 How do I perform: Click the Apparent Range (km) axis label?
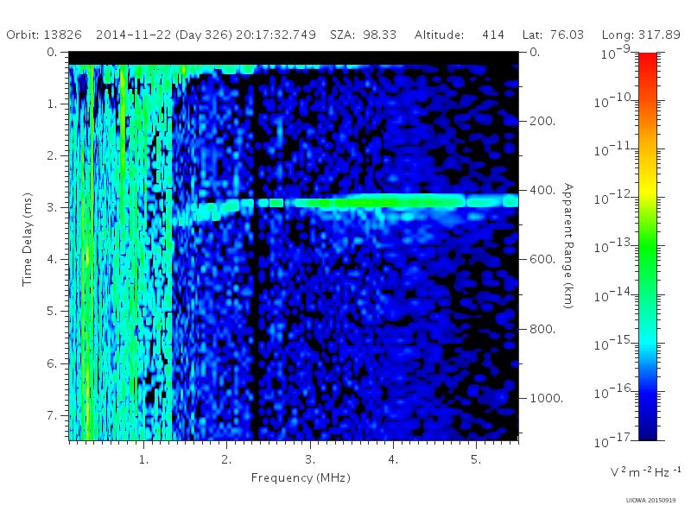tap(568, 246)
